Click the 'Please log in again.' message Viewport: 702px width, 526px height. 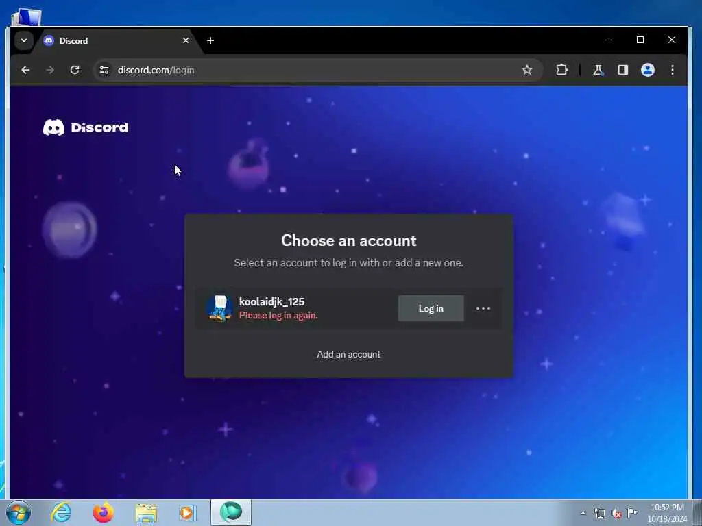278,315
